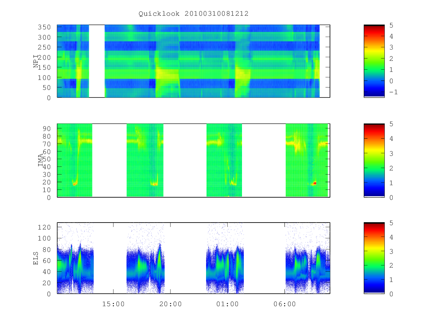This screenshot has height=330, width=440.
Task: Click the ELS panel color scale bar
Action: [x=374, y=258]
